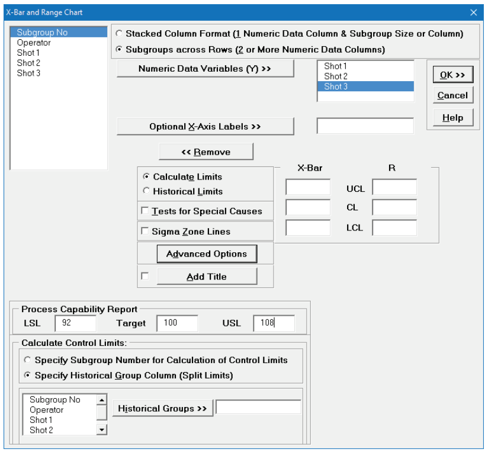Select Operator in the top variable list

tap(34, 43)
